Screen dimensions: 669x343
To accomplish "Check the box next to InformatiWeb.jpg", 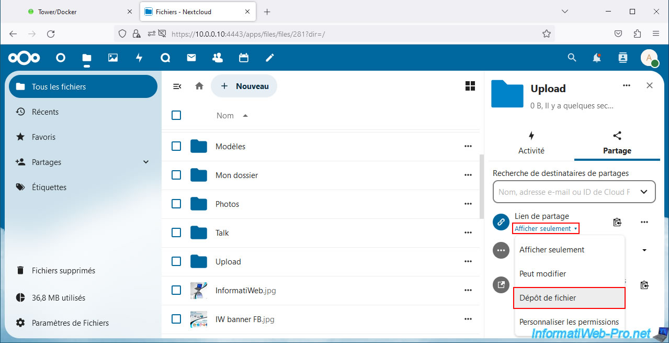I will [x=176, y=290].
